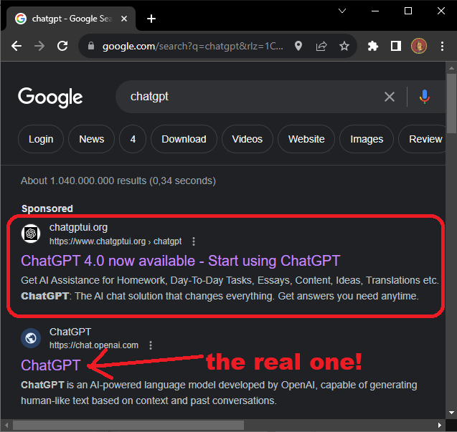Click the browser back arrow
Viewport: 457px width, 432px height.
click(x=17, y=46)
